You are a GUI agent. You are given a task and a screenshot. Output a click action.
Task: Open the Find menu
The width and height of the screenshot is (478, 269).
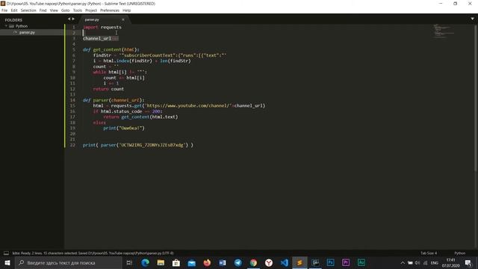[x=43, y=10]
